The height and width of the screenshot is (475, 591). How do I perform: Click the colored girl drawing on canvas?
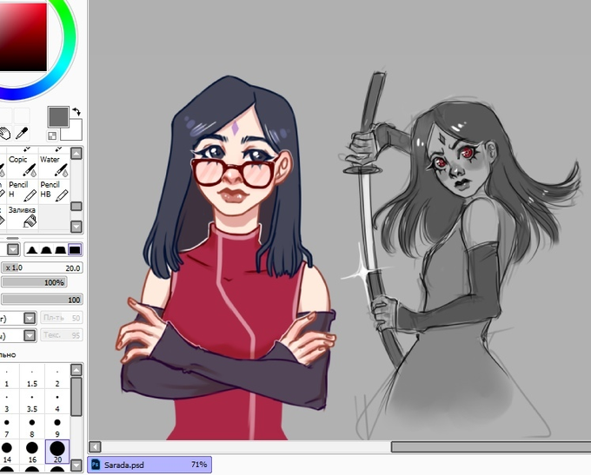pyautogui.click(x=226, y=260)
